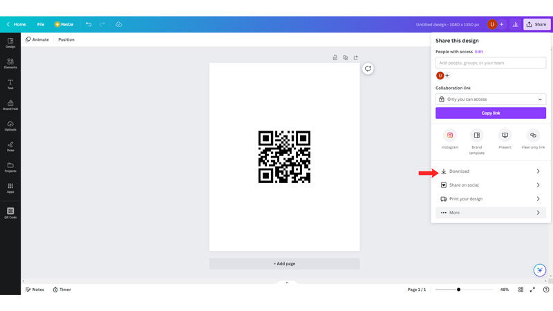Click the Copy link button

pos(491,113)
